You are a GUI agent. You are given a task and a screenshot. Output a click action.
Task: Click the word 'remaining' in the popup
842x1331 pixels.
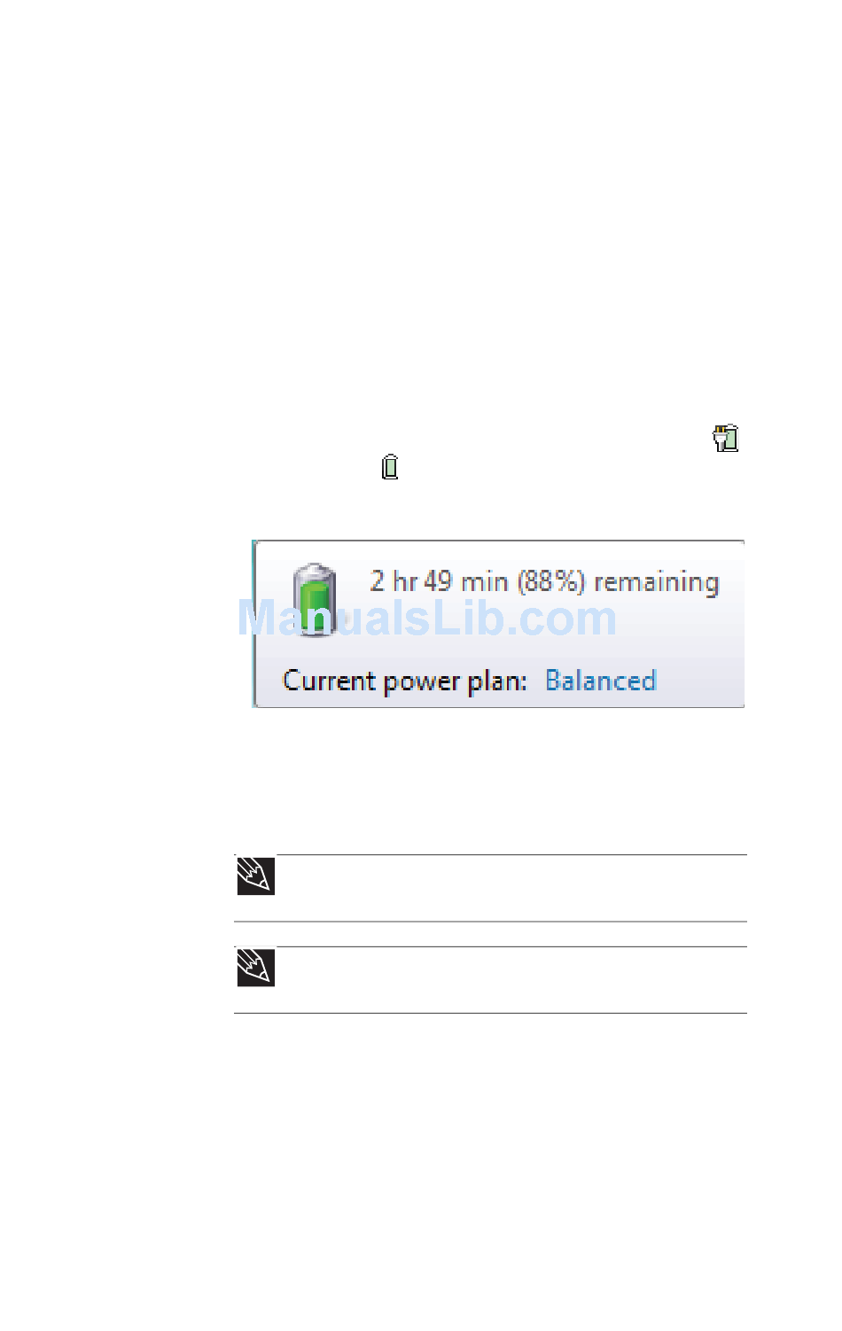[x=656, y=582]
